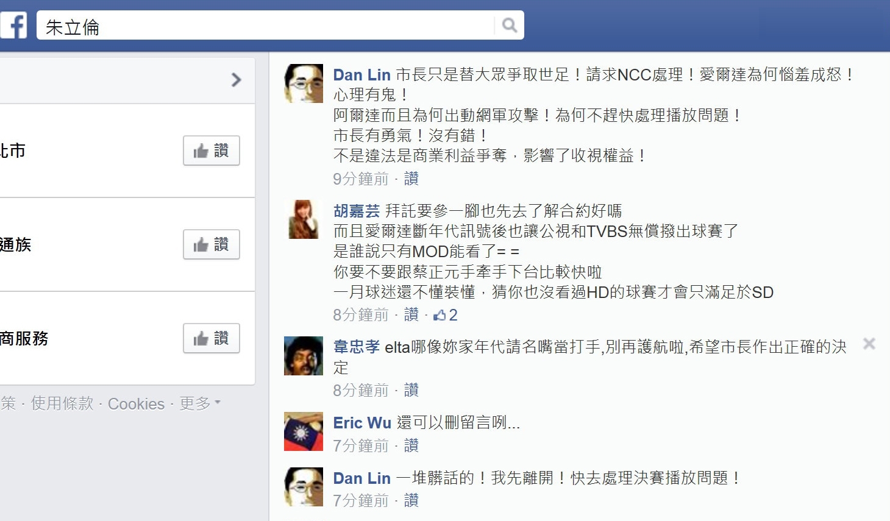Hide 韋忠孝's comment with the X
890x521 pixels.
pos(869,344)
